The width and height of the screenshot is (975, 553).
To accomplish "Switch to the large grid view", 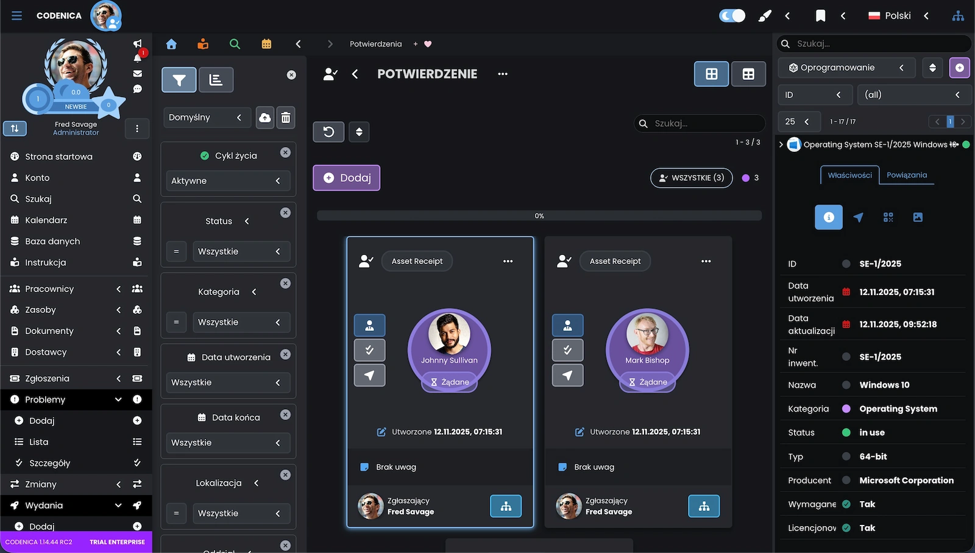I will coord(711,74).
